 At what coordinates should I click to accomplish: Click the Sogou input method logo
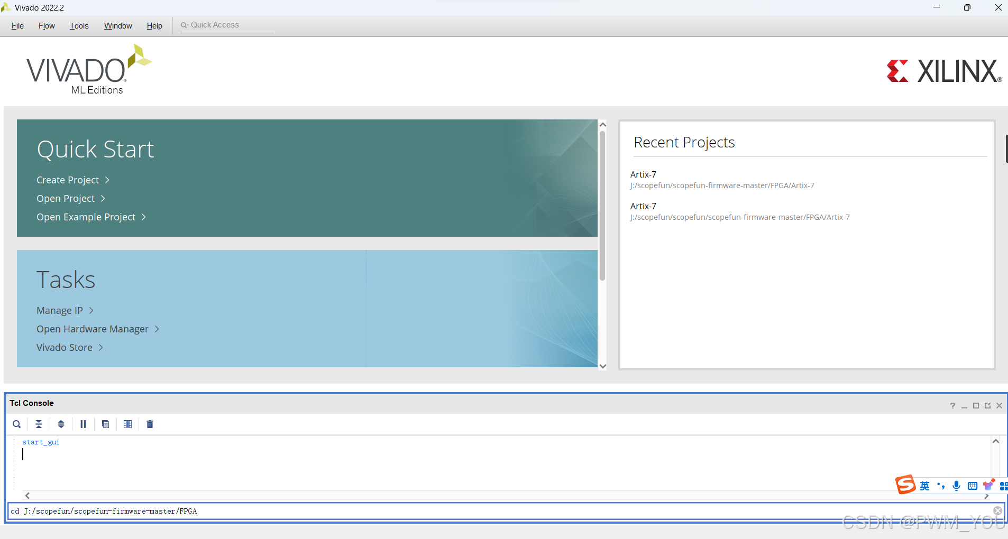click(905, 485)
